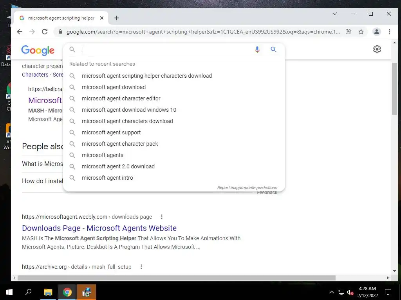Viewport: 401px width, 300px height.
Task: Open the Chrome profile avatar
Action: click(376, 32)
